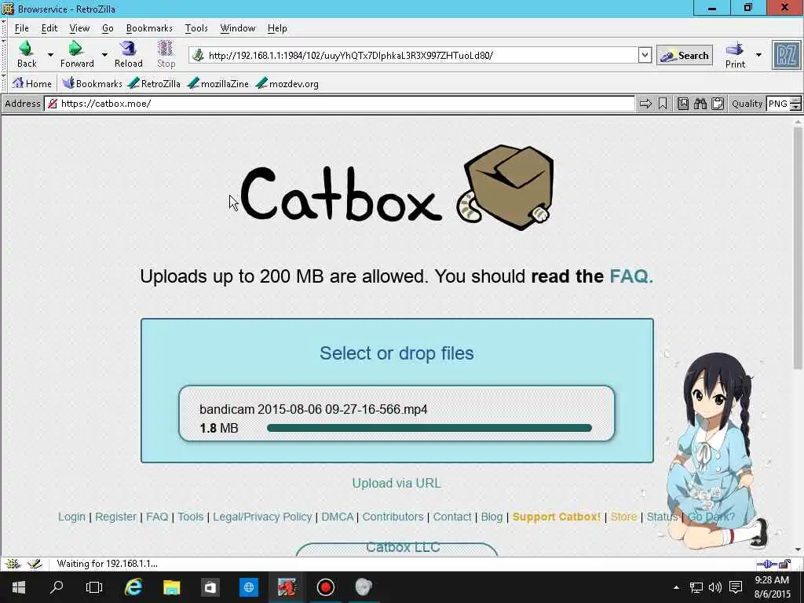
Task: Click the insecure page icon in Address field
Action: tap(53, 104)
